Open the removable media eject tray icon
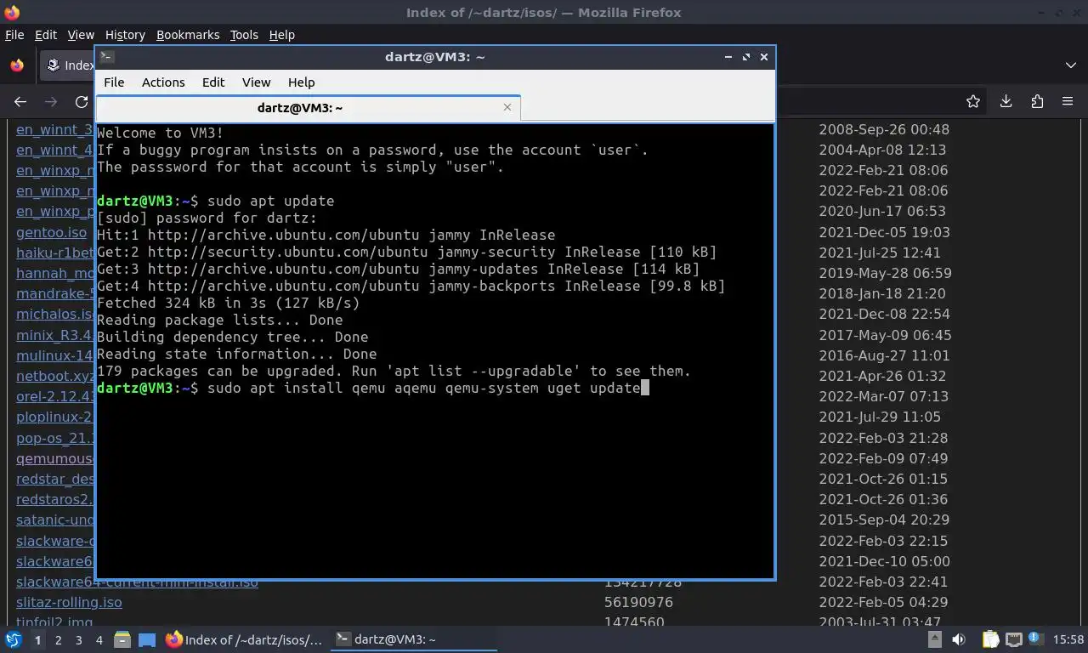Screen dimensions: 1088x653 [935, 639]
